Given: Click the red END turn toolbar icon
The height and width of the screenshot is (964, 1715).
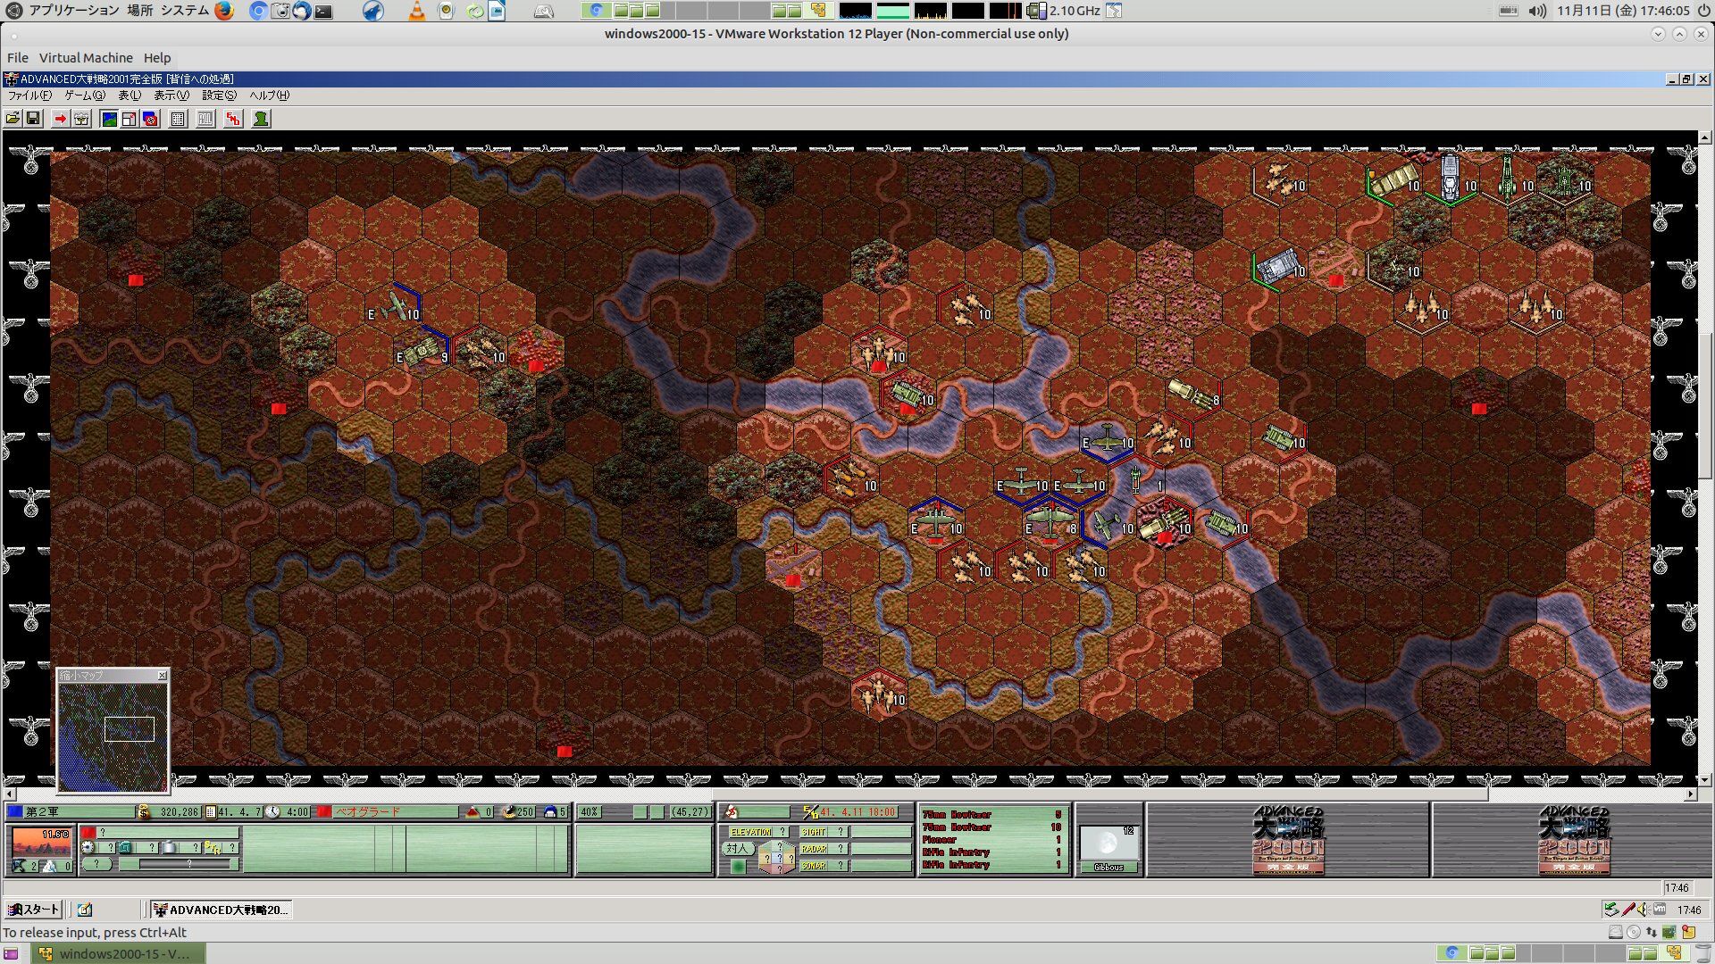Looking at the screenshot, I should point(233,119).
